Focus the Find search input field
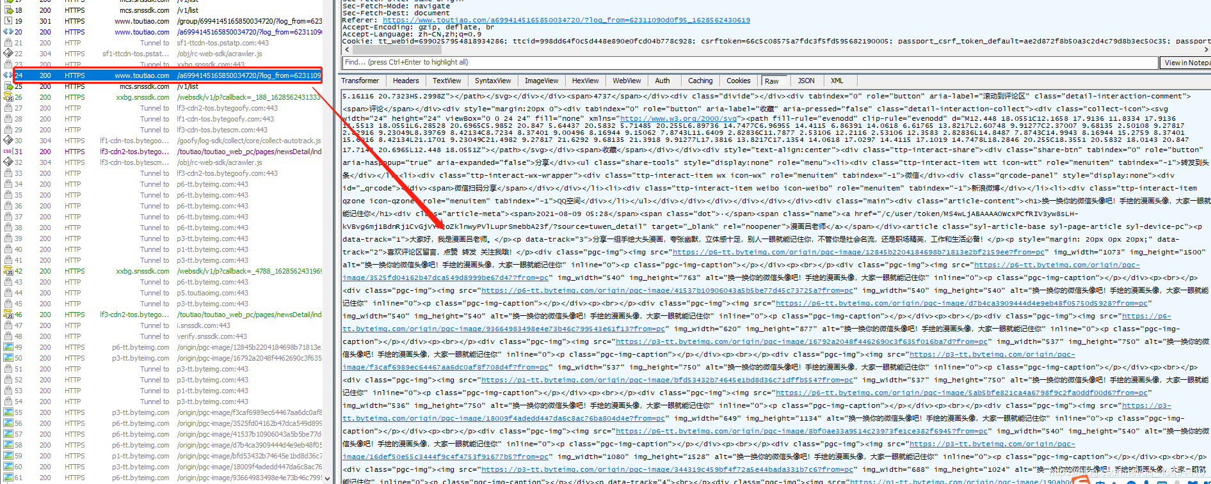This screenshot has width=1211, height=484. click(750, 63)
